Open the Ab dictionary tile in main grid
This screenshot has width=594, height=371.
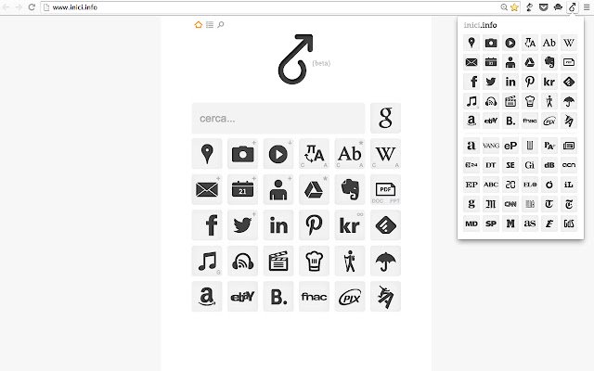(x=350, y=154)
